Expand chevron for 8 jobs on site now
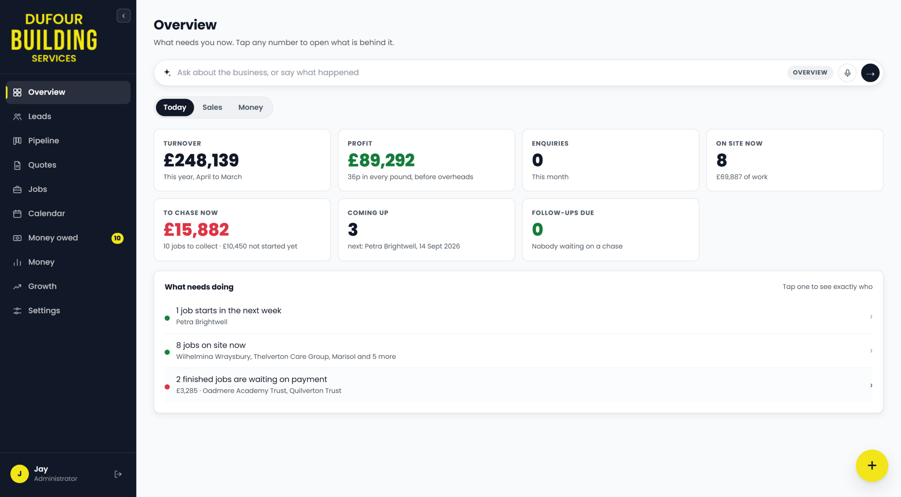 coord(871,351)
